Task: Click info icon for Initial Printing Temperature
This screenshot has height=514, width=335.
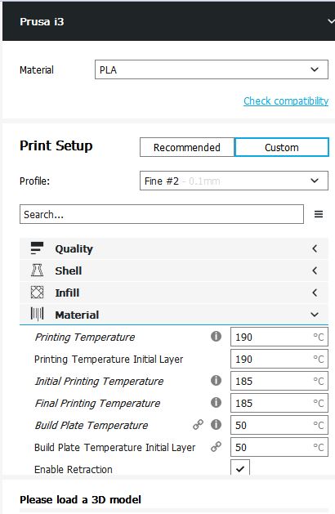Action: coord(216,381)
